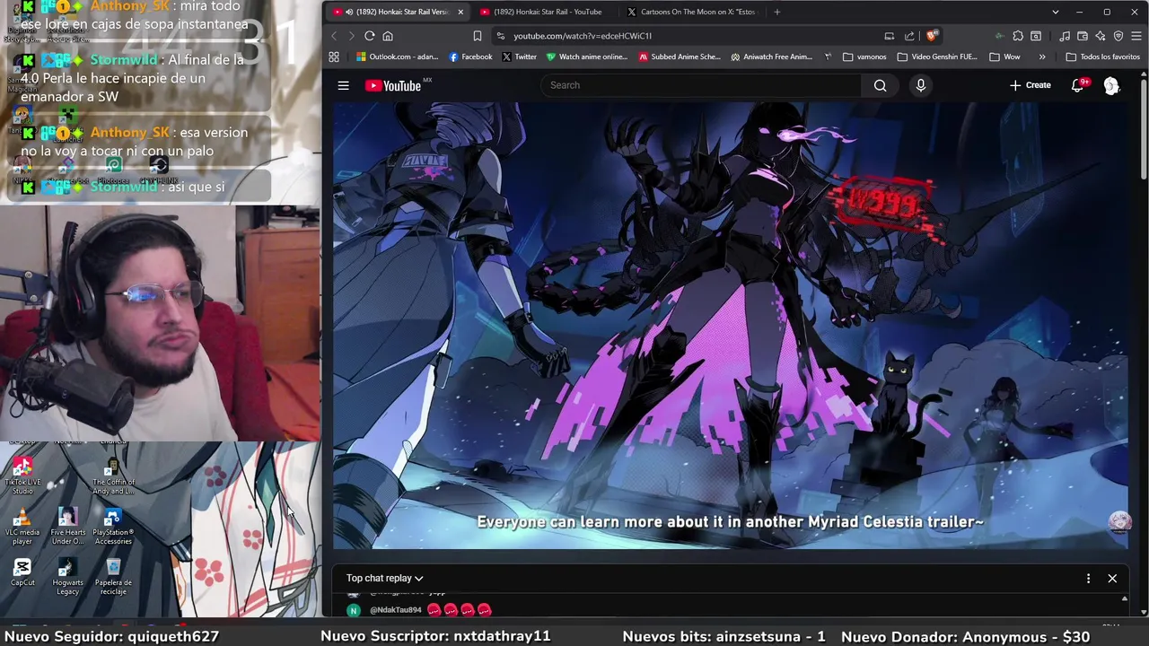Select TikTok LIVE Studio desktop icon
The height and width of the screenshot is (646, 1149).
pyautogui.click(x=22, y=476)
